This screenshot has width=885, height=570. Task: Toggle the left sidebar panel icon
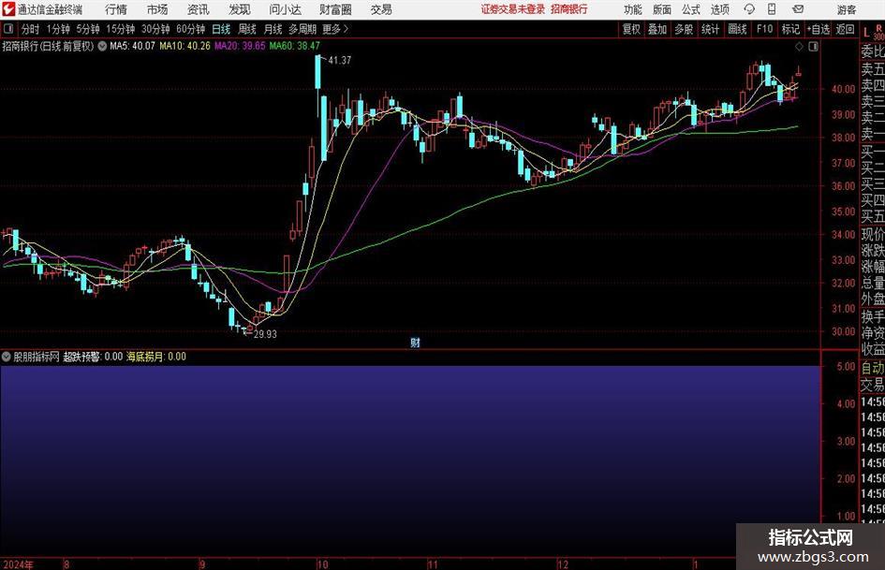tap(8, 28)
